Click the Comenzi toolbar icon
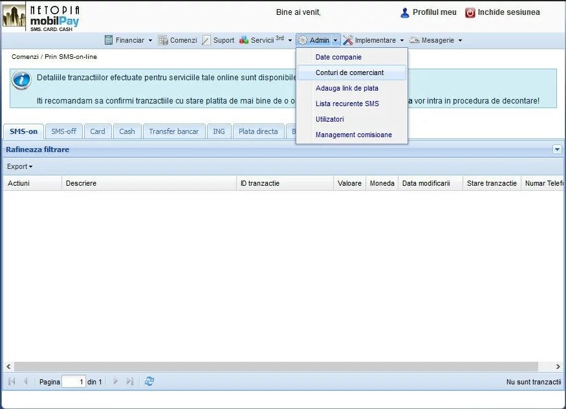Image resolution: width=566 pixels, height=409 pixels. (x=163, y=40)
